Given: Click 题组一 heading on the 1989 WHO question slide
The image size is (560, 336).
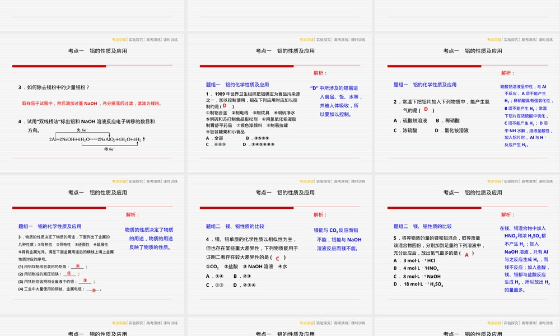Looking at the screenshot, I should point(237,85).
